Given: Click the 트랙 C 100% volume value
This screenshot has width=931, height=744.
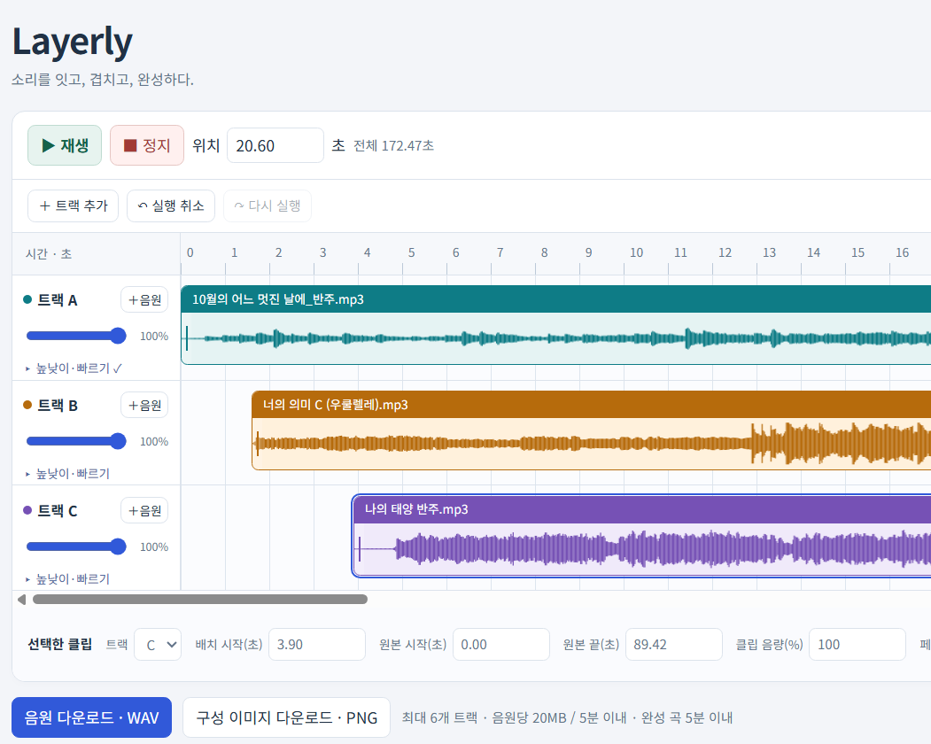Looking at the screenshot, I should tap(154, 546).
